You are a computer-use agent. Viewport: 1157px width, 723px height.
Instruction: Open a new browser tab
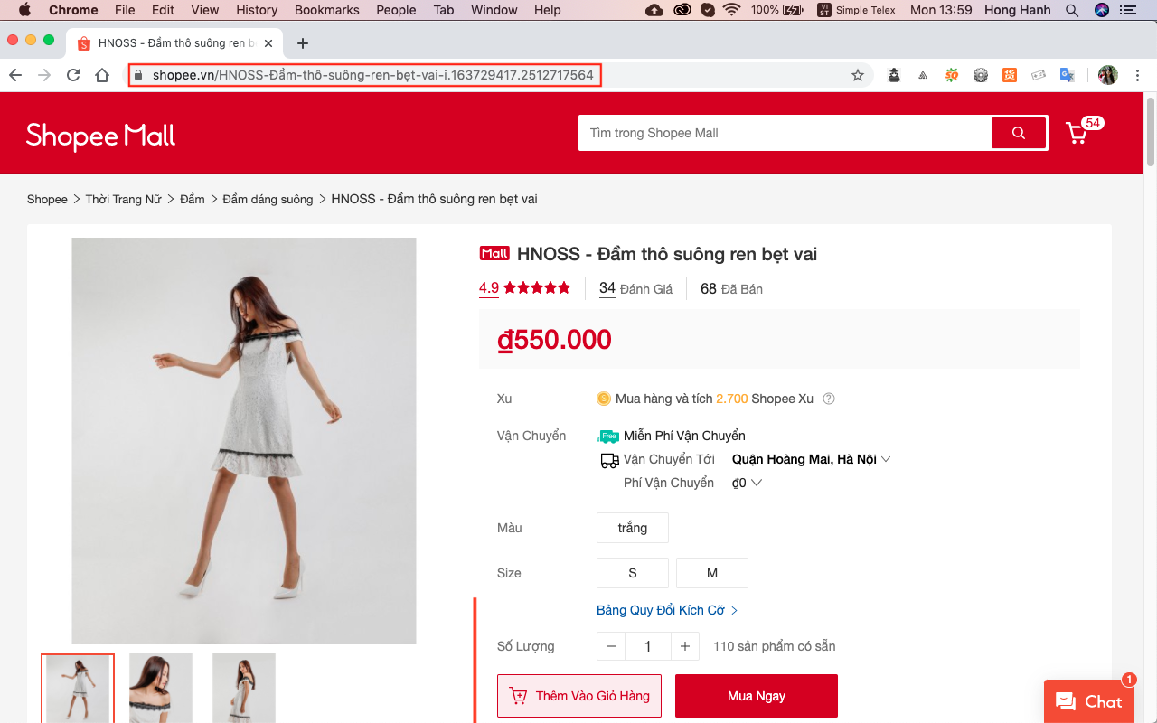[x=303, y=43]
